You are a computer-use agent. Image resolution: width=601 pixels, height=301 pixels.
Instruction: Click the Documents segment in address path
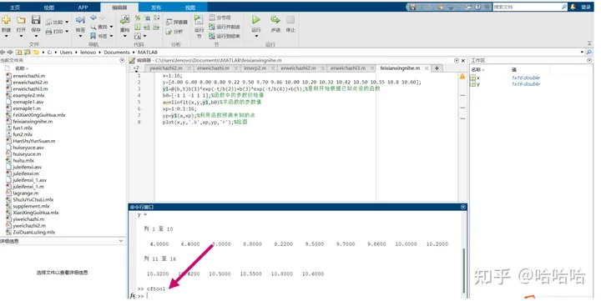(x=117, y=52)
